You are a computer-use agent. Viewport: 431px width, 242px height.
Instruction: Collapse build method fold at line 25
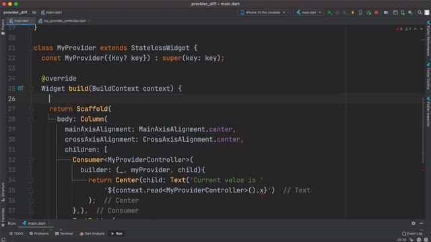click(31, 89)
